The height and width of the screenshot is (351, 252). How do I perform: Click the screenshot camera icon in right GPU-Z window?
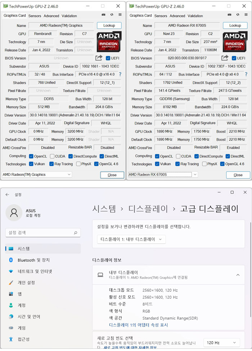point(229,14)
